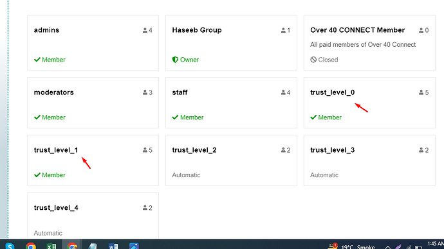Open the taskbar clock showing 1:45 AM

coord(436,245)
